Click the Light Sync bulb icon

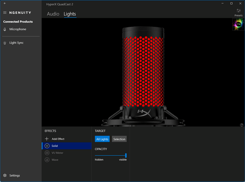tap(5, 43)
